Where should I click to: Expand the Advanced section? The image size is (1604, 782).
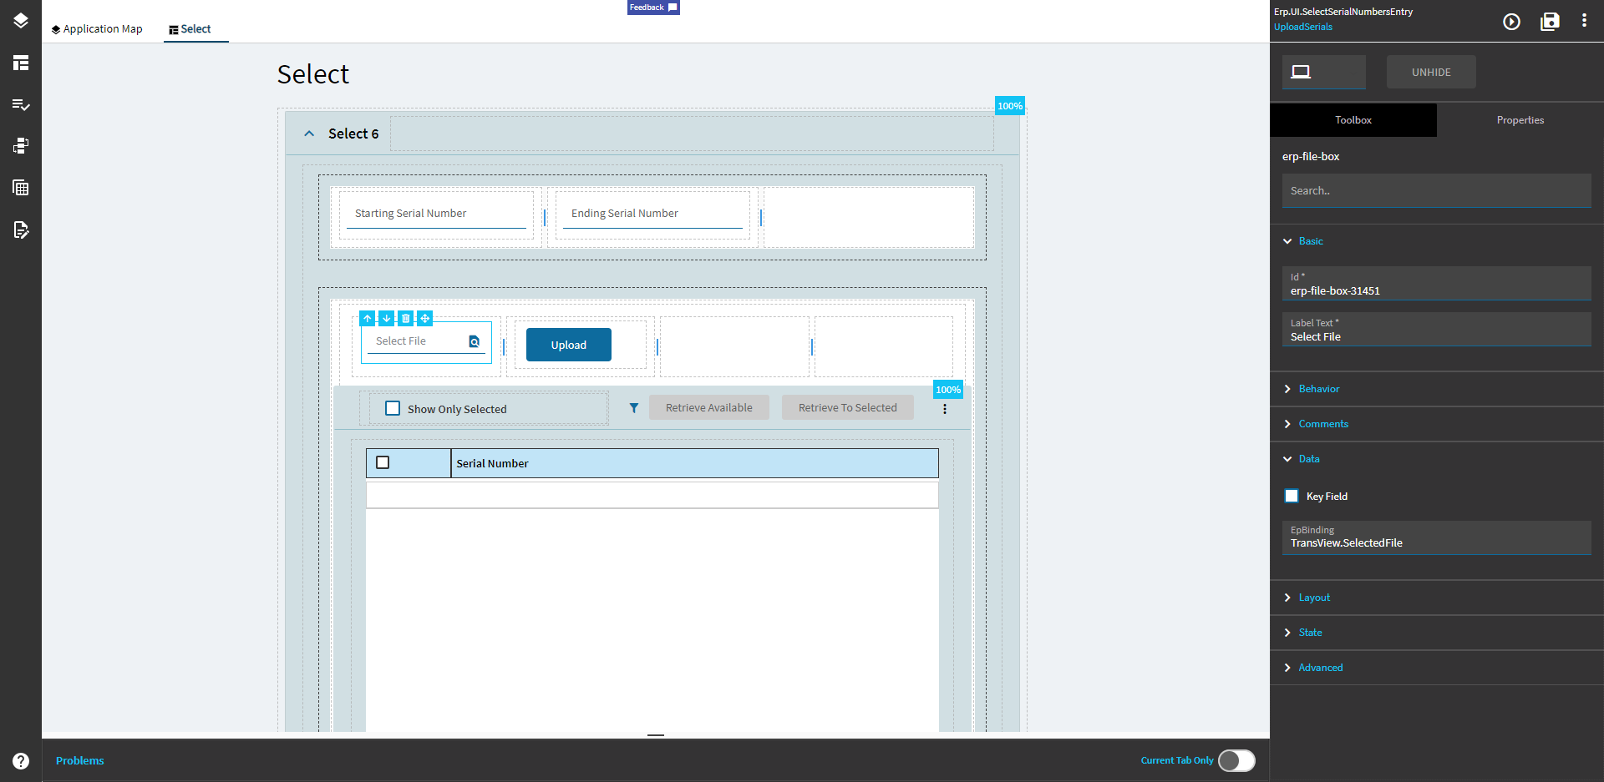pyautogui.click(x=1287, y=668)
